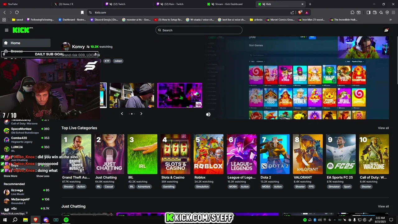Click the 'cuban' stream tag
The height and width of the screenshot is (224, 398).
[118, 61]
